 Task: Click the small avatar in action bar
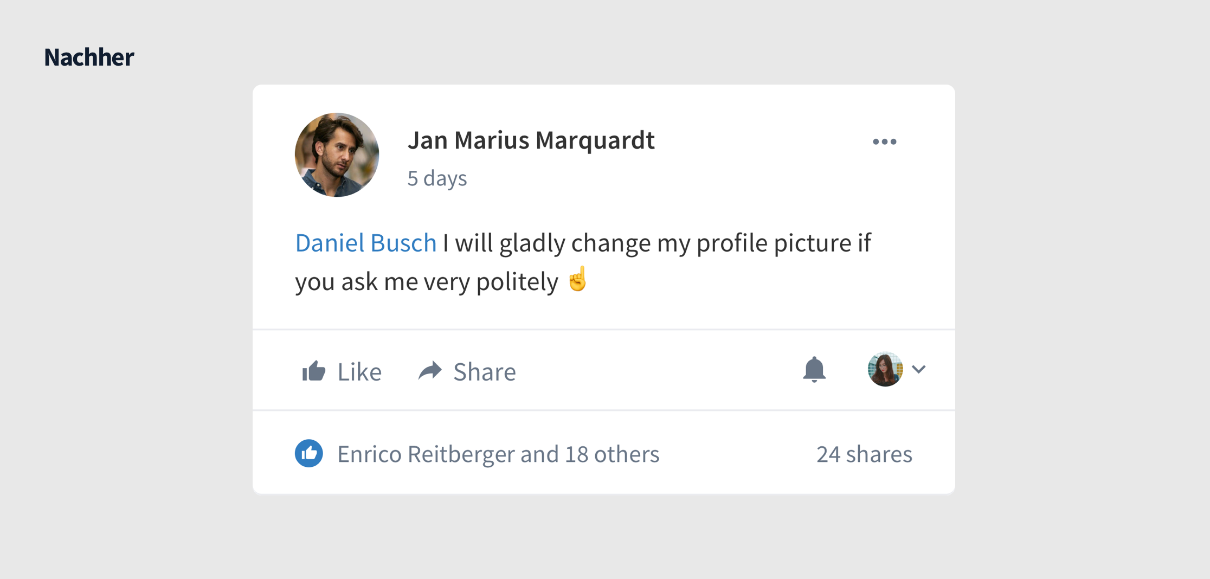coord(885,369)
